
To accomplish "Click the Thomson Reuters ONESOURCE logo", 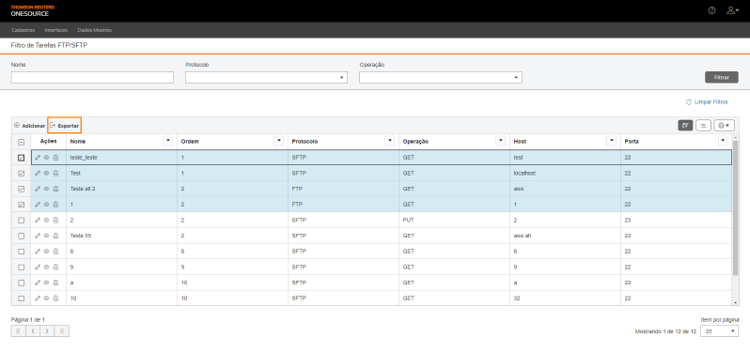I will [x=33, y=10].
